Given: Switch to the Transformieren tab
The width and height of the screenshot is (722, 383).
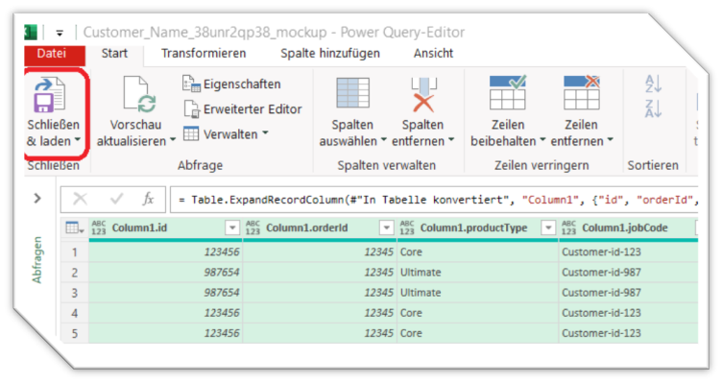Looking at the screenshot, I should click(x=204, y=54).
